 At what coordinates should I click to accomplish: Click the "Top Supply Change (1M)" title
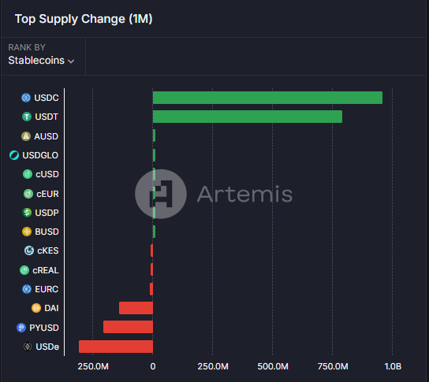[x=84, y=19]
